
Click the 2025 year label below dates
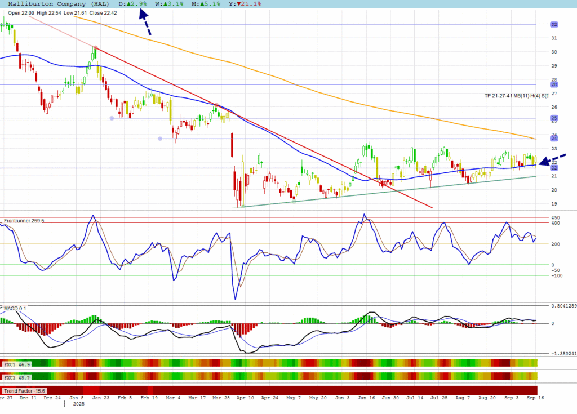click(x=79, y=404)
